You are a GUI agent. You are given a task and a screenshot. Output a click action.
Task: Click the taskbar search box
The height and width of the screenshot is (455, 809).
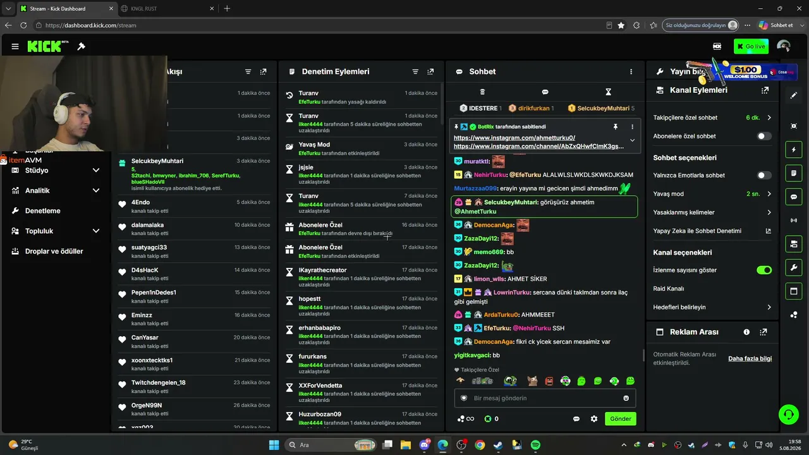click(x=332, y=445)
